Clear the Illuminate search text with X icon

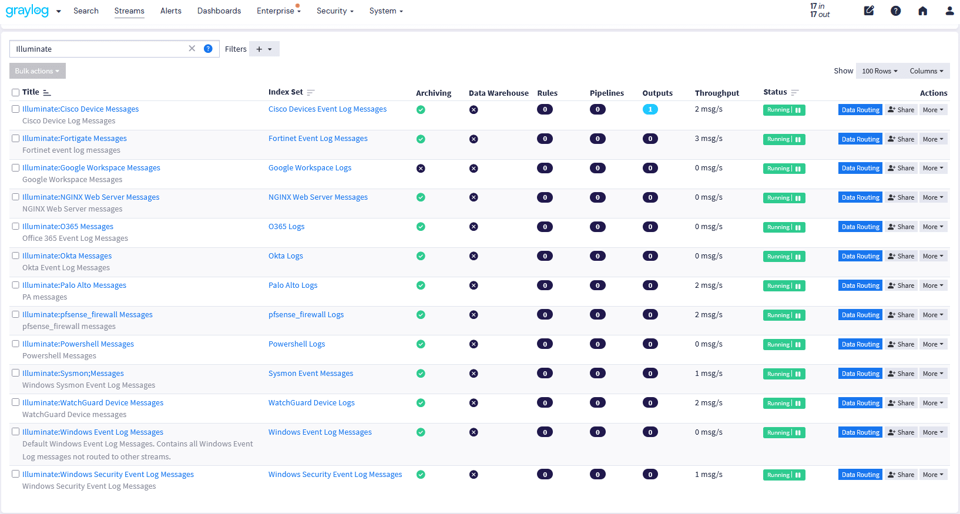[192, 49]
